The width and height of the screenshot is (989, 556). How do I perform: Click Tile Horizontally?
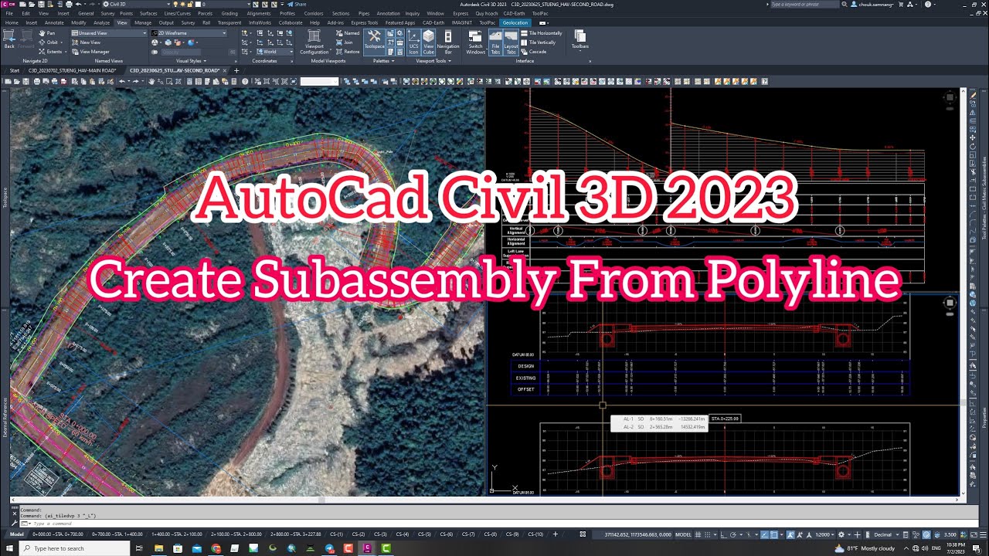(x=542, y=33)
